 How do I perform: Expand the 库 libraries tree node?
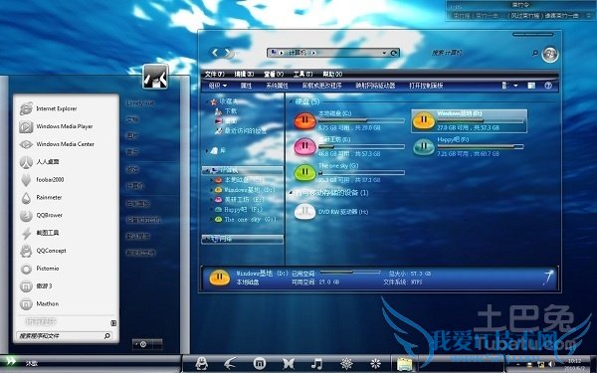click(x=207, y=151)
